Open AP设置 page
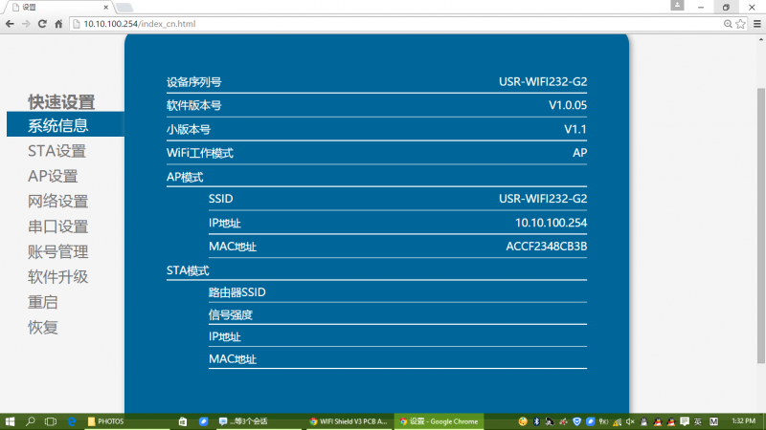 (53, 176)
